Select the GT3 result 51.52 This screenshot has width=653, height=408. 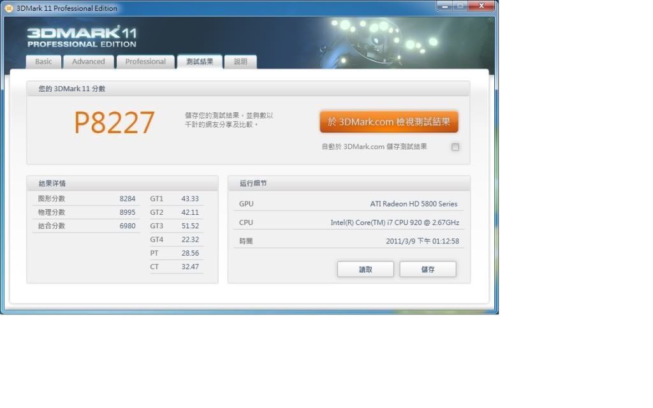tap(190, 226)
